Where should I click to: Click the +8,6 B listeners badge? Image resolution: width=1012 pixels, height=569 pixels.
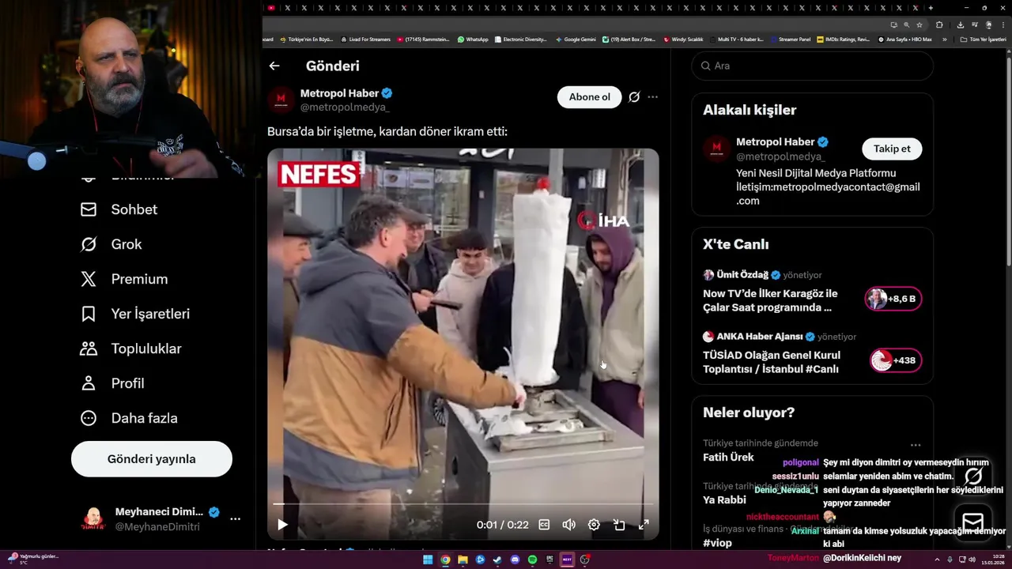pyautogui.click(x=893, y=299)
